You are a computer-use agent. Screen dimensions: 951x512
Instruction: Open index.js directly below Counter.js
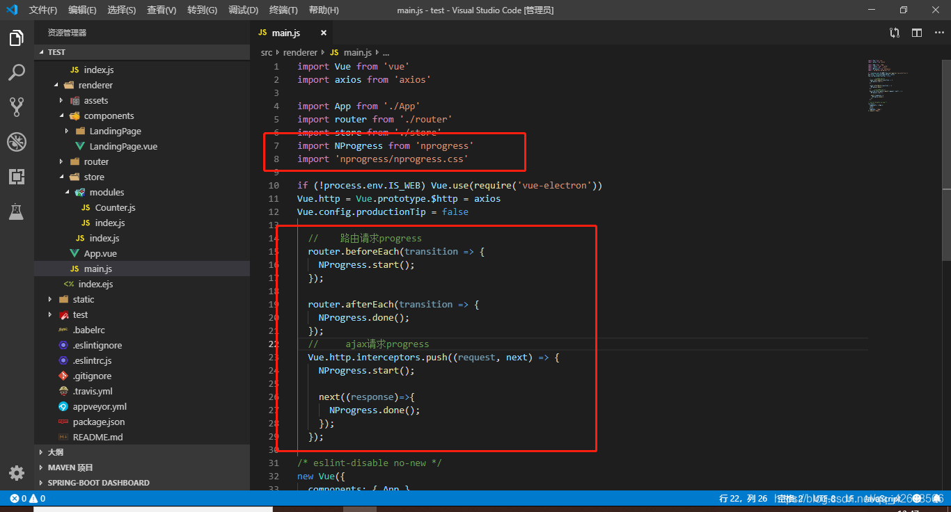point(110,223)
